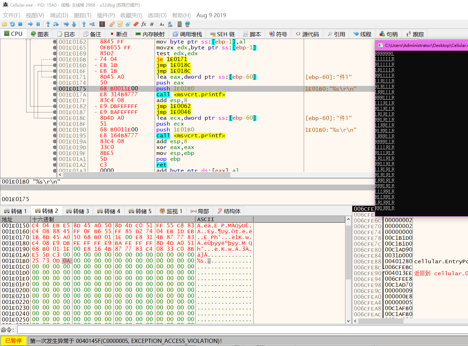Viewport: 468px width, 346px height.
Task: Show the bookmarks list icon
Action: [136, 24]
